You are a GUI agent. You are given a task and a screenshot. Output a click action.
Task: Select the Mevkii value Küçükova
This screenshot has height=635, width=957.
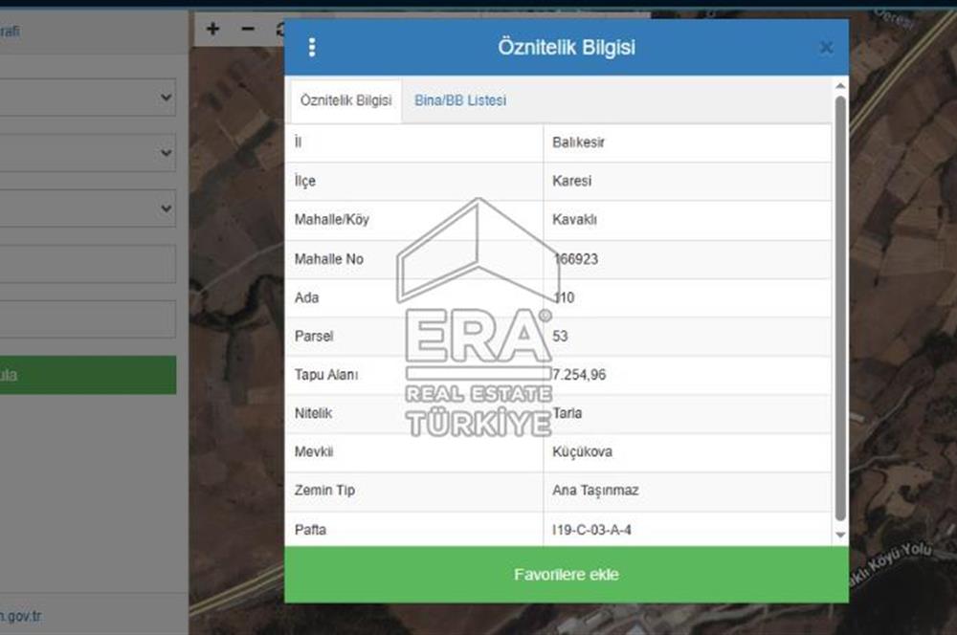click(582, 452)
